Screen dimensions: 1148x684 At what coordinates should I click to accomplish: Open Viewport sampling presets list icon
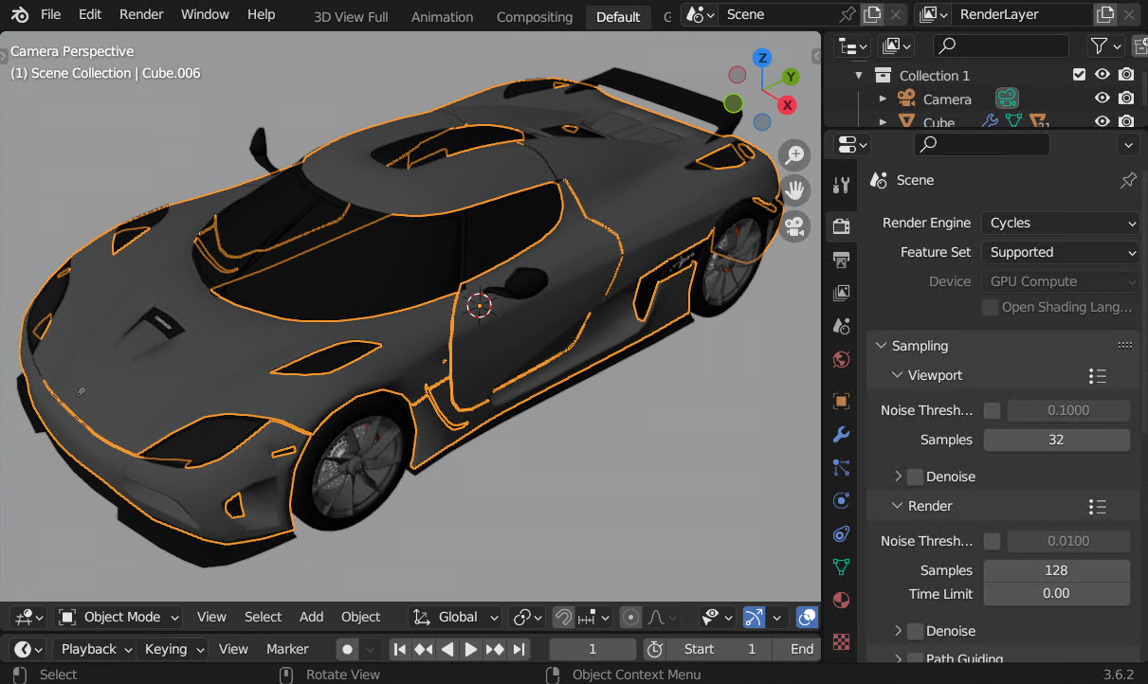pyautogui.click(x=1098, y=376)
